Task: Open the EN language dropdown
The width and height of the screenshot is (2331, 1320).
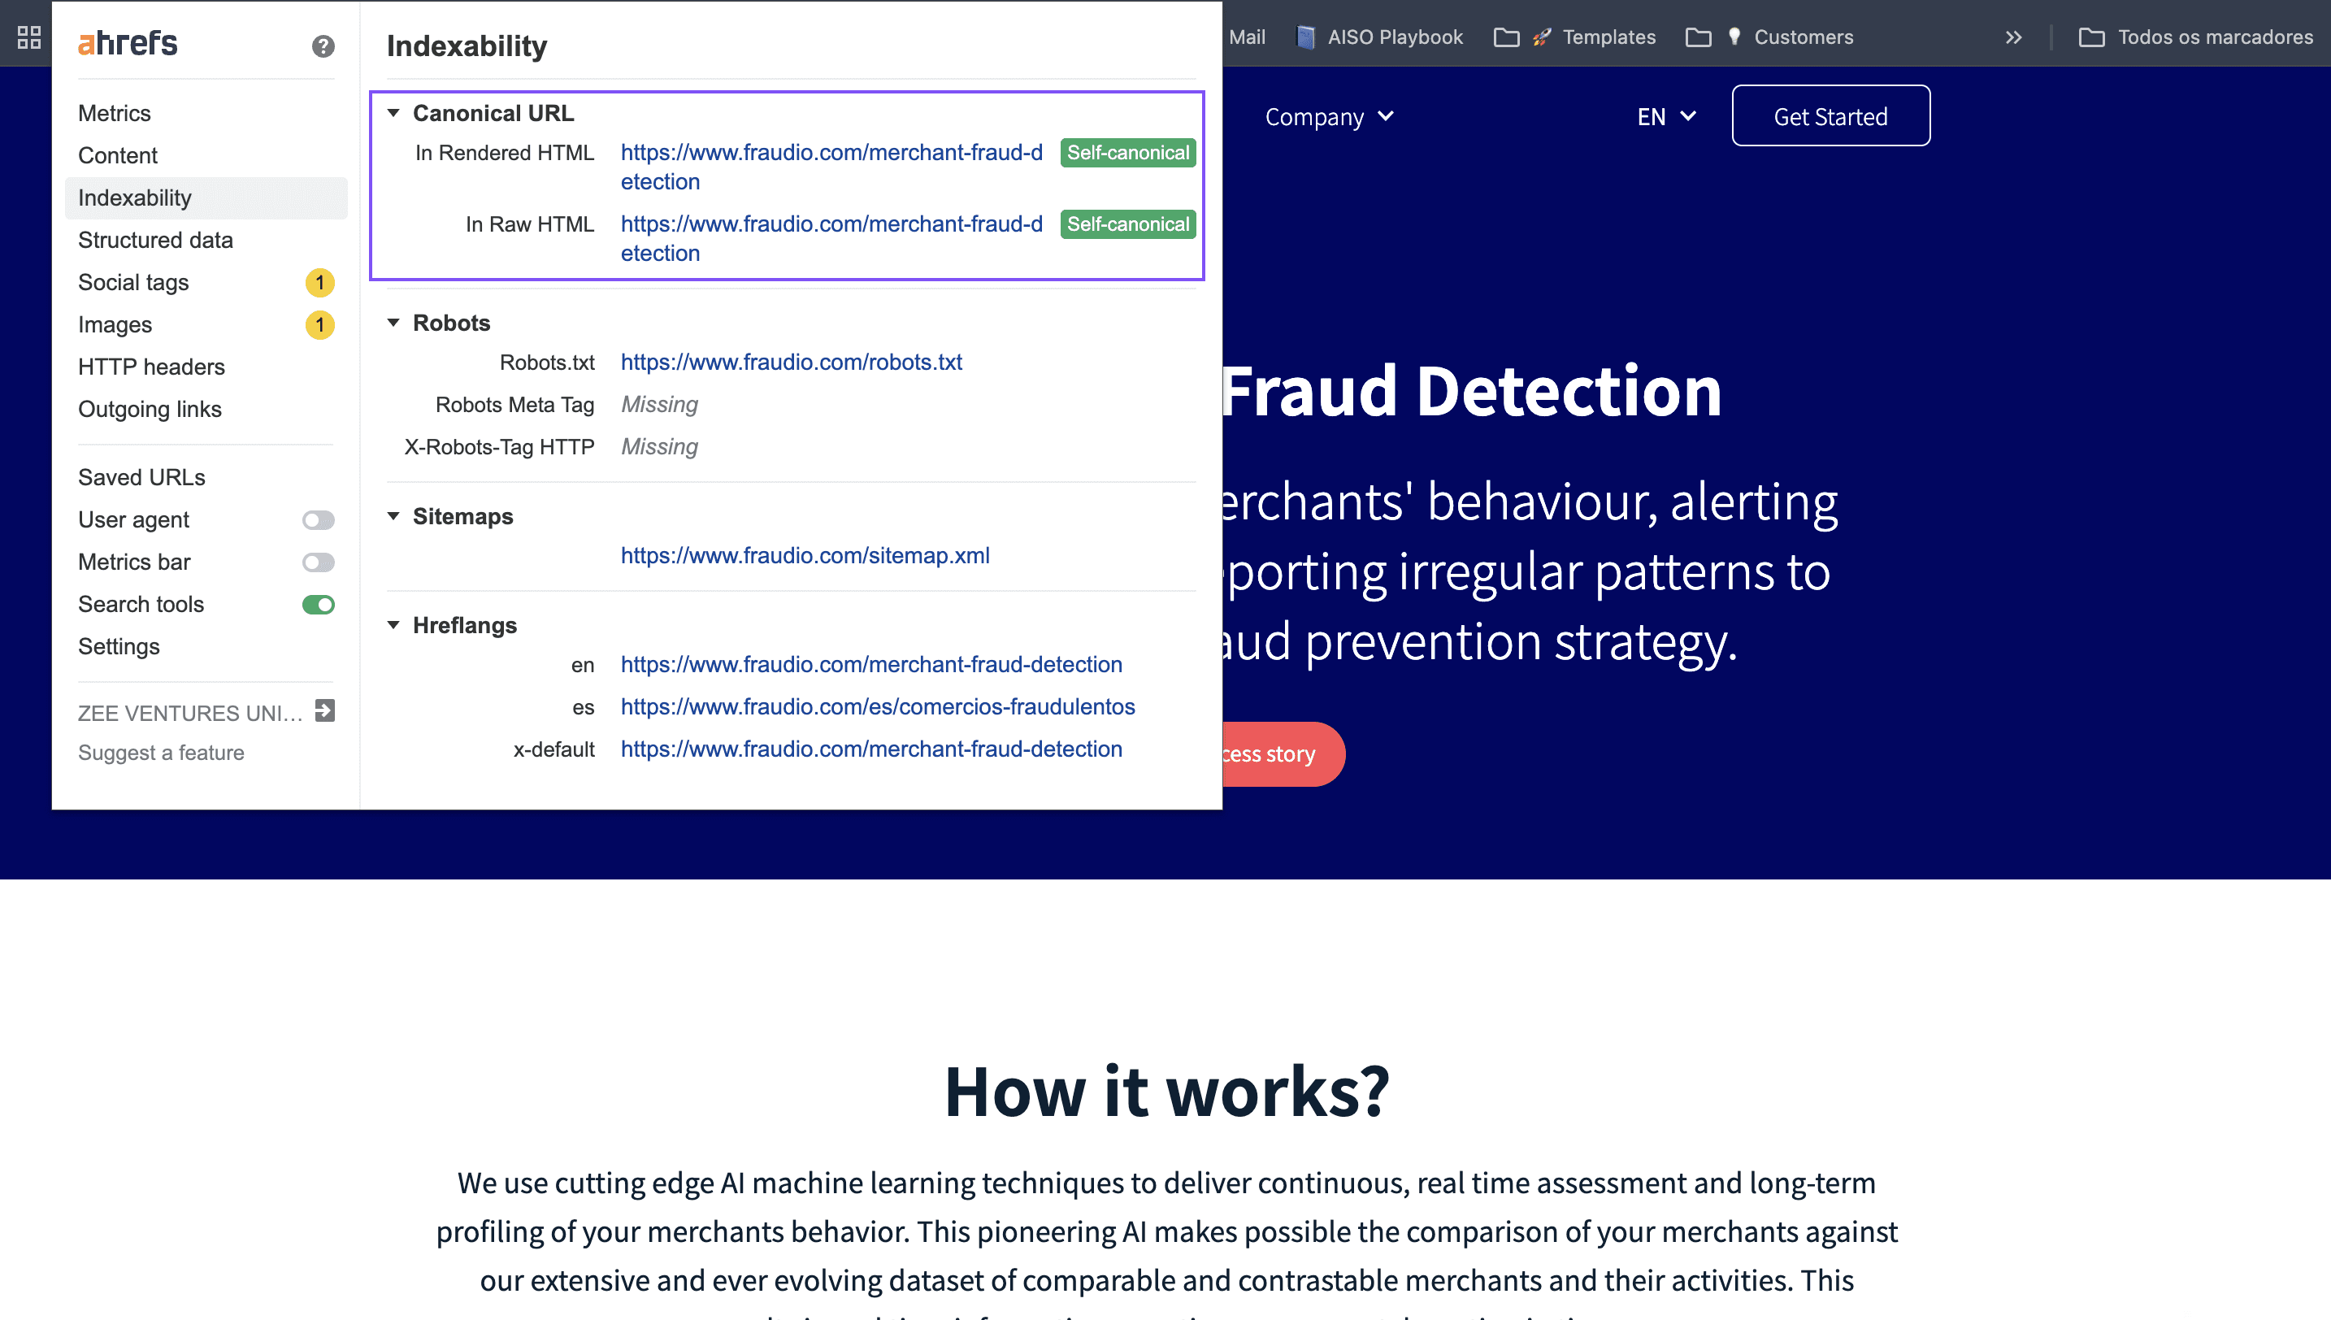Action: pos(1666,117)
